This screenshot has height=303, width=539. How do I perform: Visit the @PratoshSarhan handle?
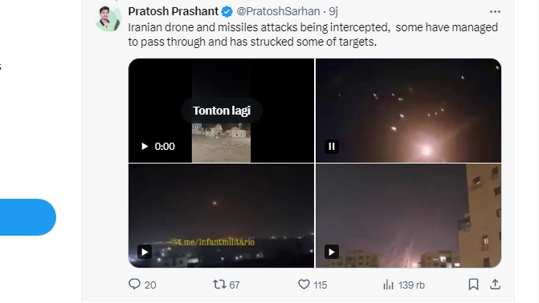tap(278, 11)
